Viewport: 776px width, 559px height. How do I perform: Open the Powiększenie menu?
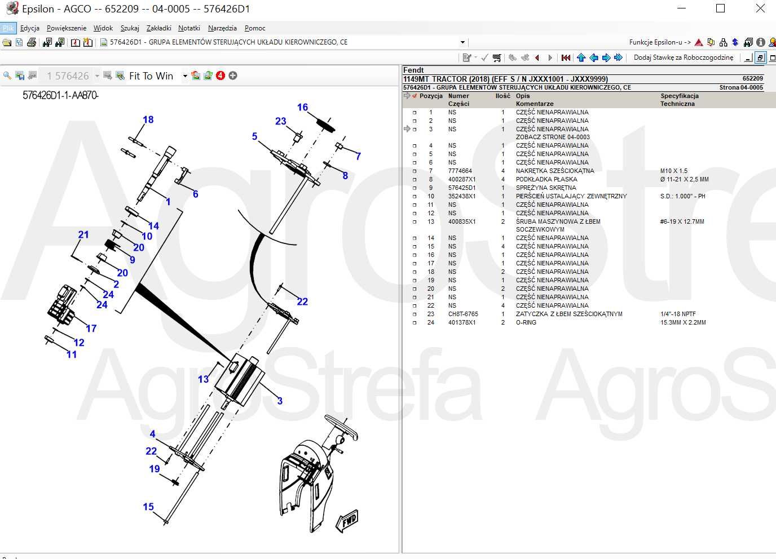(x=67, y=28)
